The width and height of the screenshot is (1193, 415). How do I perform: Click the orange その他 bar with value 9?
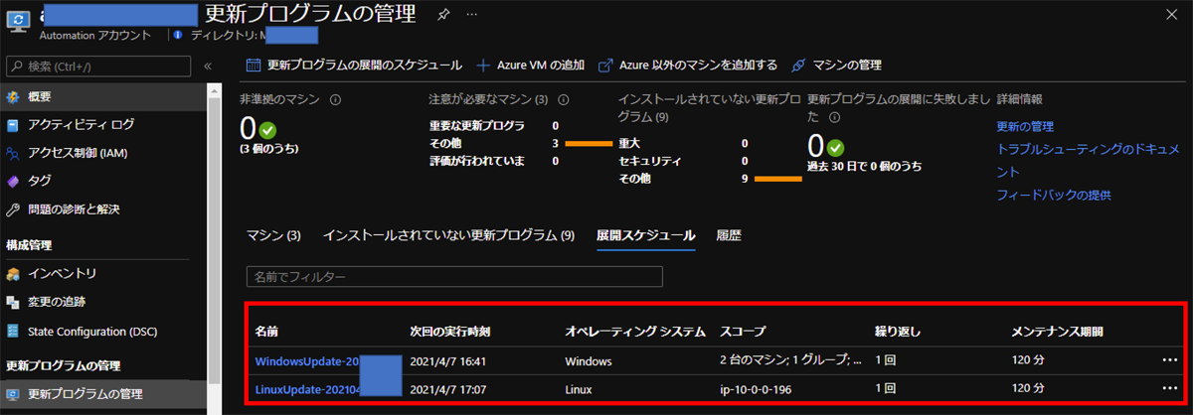[x=777, y=180]
